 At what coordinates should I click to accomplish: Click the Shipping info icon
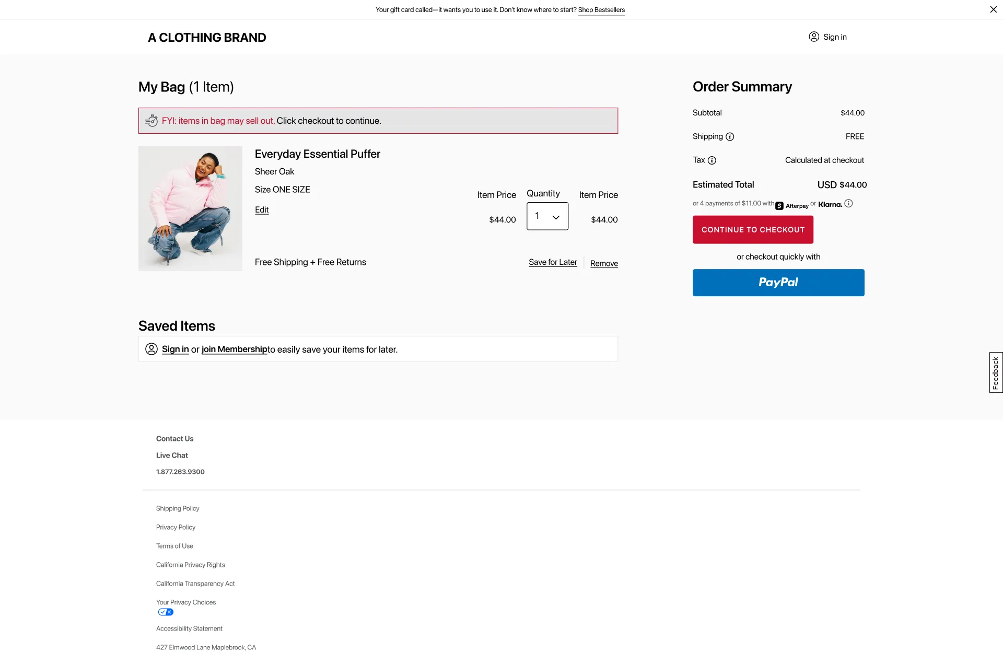pos(730,137)
